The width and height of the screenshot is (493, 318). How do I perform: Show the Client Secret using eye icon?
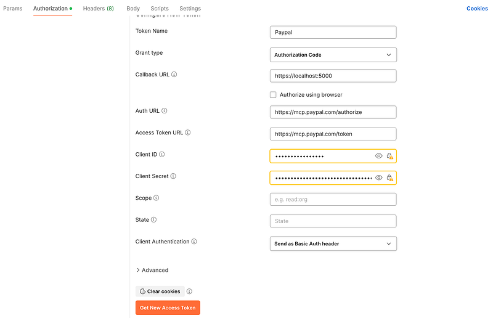(x=378, y=177)
